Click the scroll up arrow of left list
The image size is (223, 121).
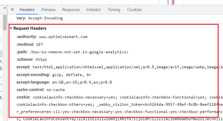pyautogui.click(x=5, y=8)
